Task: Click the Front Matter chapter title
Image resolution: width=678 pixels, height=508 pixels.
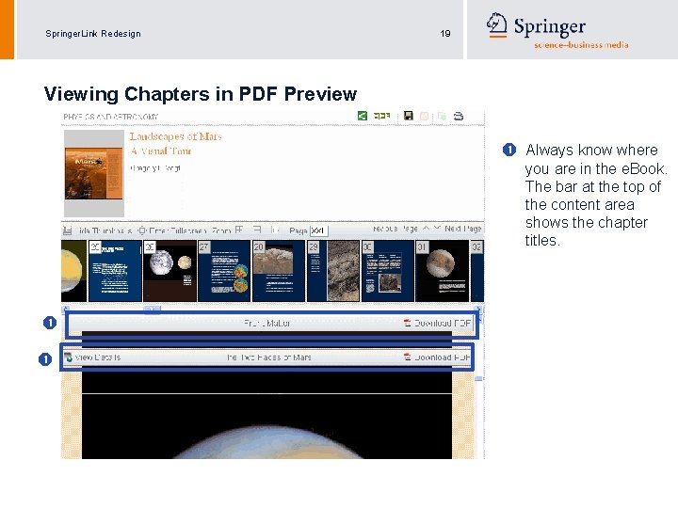Action: (x=266, y=323)
